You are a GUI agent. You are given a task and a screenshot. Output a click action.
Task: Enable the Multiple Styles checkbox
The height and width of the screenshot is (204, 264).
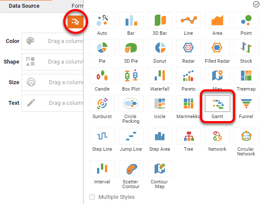coord(92,197)
